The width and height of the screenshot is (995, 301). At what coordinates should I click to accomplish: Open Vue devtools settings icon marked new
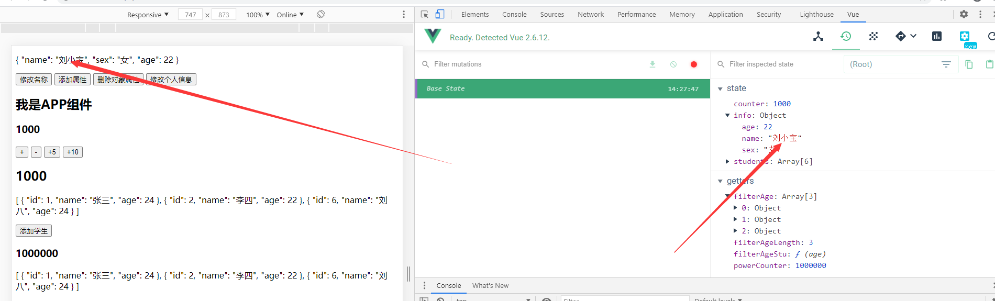point(965,36)
